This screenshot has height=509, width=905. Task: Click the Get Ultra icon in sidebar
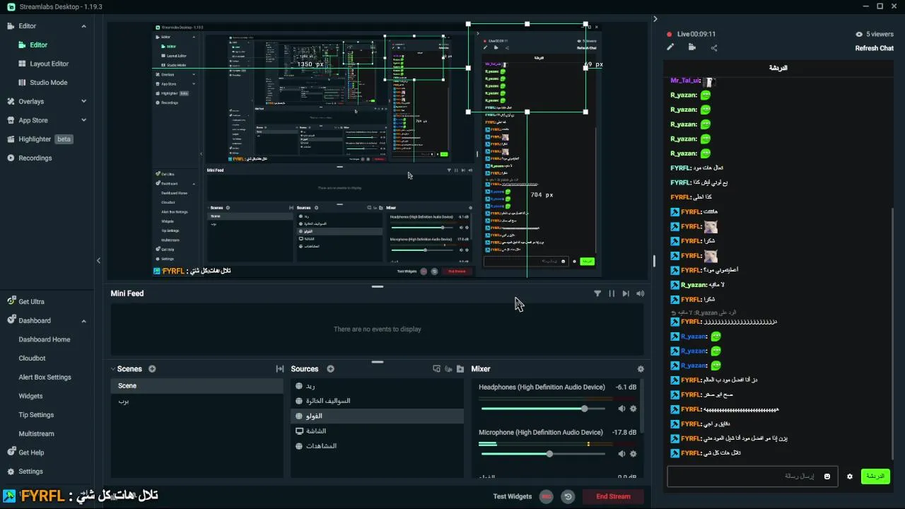[11, 301]
